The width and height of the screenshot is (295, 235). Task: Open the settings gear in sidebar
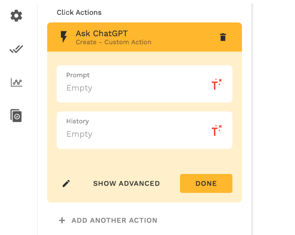pyautogui.click(x=16, y=16)
